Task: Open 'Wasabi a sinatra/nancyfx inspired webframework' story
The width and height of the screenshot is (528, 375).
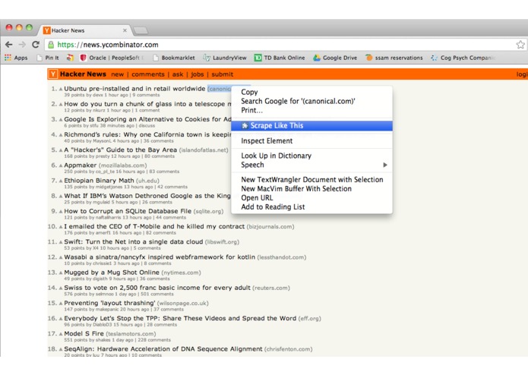Action: 160,257
